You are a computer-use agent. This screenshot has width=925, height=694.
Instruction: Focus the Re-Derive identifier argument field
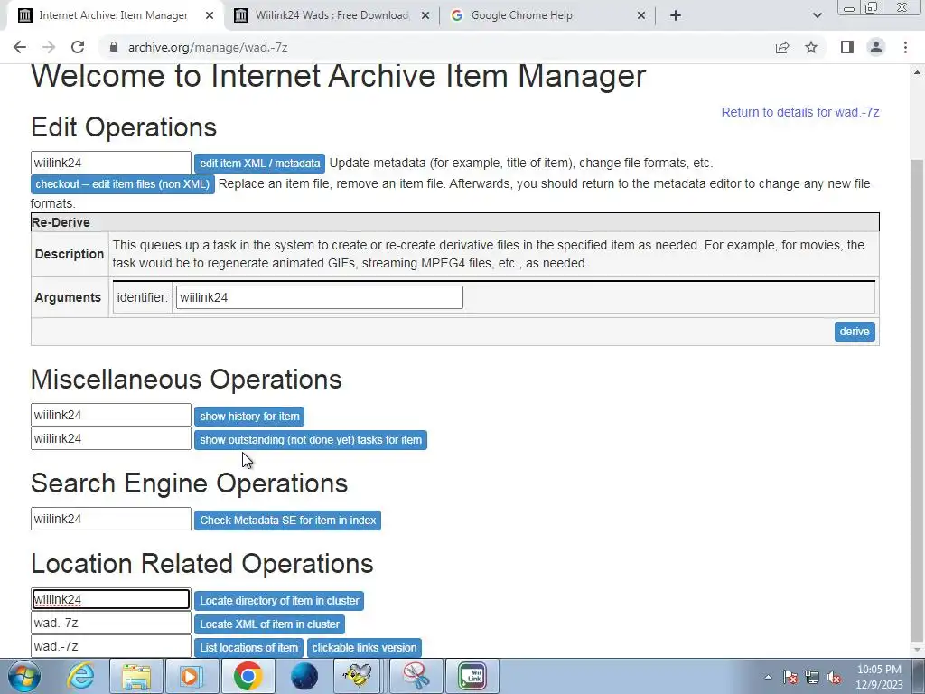(x=319, y=297)
